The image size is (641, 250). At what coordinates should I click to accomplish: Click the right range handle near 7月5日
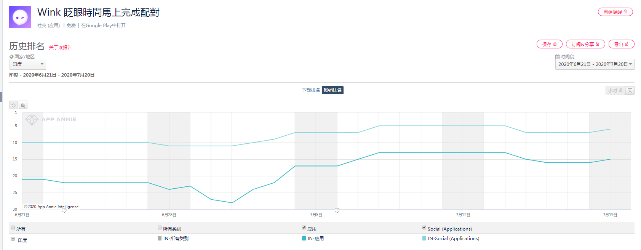pos(337,210)
